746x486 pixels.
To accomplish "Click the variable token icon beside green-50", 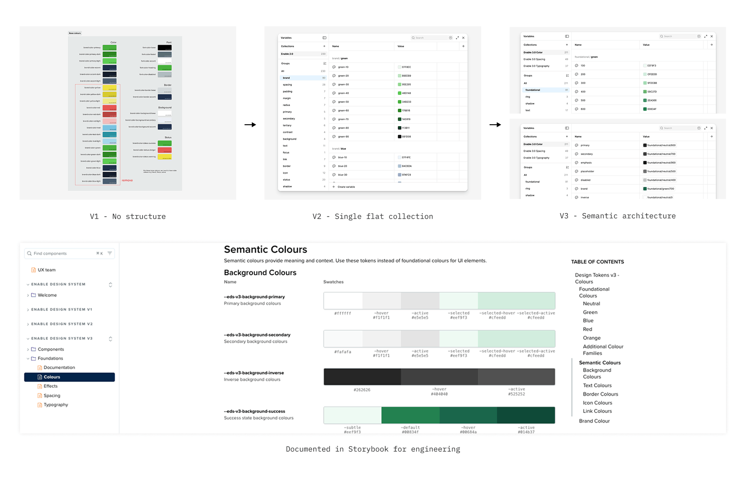I will (334, 102).
